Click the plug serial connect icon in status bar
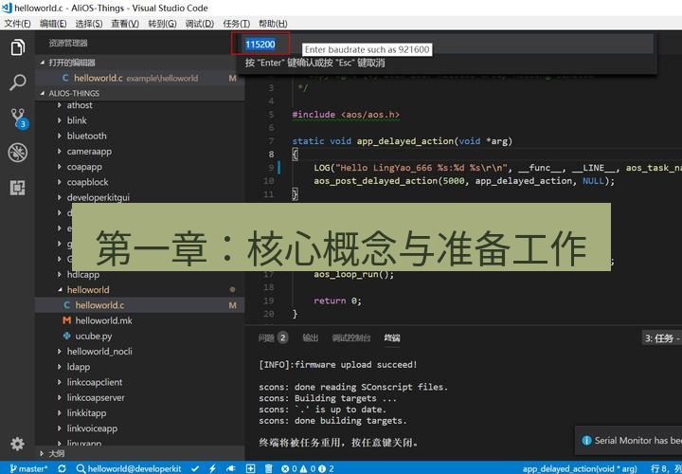Viewport: 682px width, 474px height. coord(231,468)
